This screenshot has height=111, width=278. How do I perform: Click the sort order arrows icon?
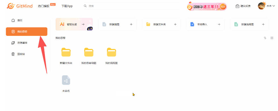(265, 38)
